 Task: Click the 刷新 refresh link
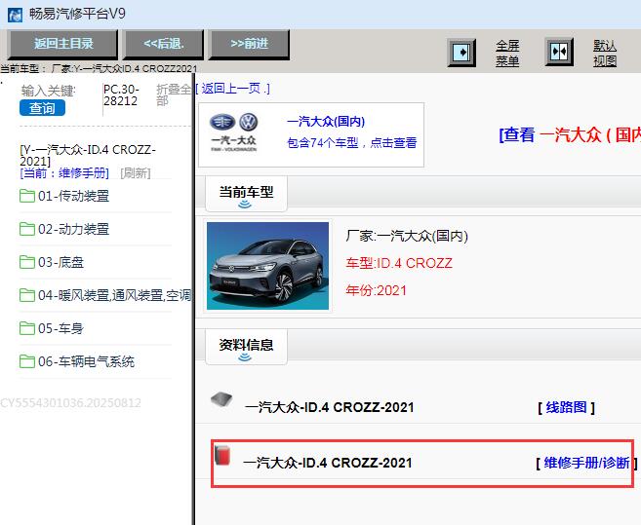[x=136, y=173]
